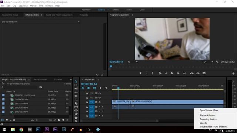
Task: Select the Selection tool in tools panel
Action: (x=76, y=81)
